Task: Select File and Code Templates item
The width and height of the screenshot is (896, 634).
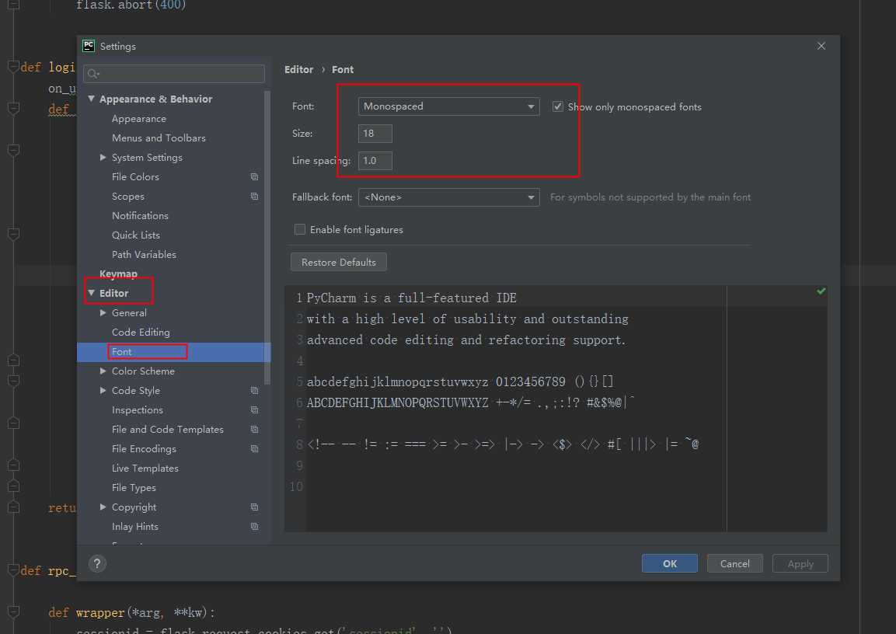Action: (x=167, y=430)
